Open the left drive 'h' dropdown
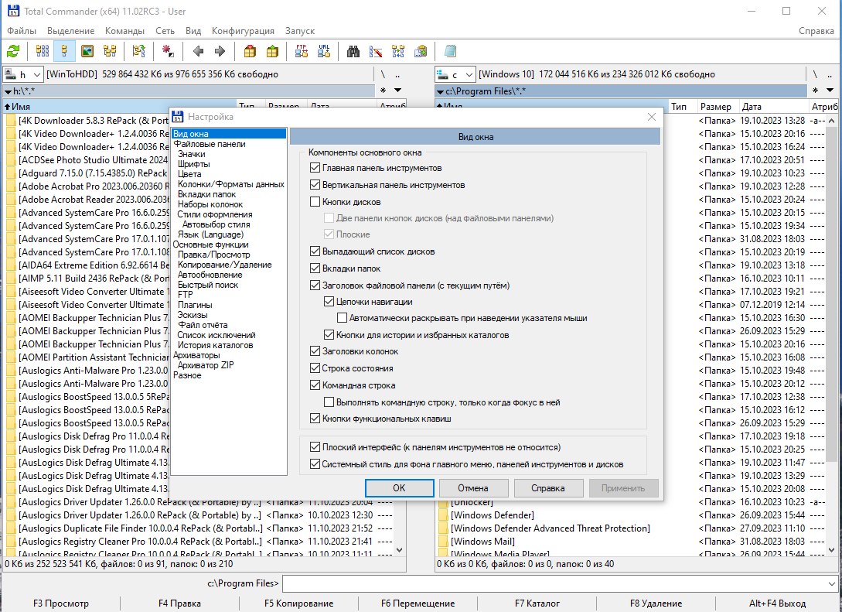Viewport: 842px width, 612px height. pyautogui.click(x=23, y=74)
